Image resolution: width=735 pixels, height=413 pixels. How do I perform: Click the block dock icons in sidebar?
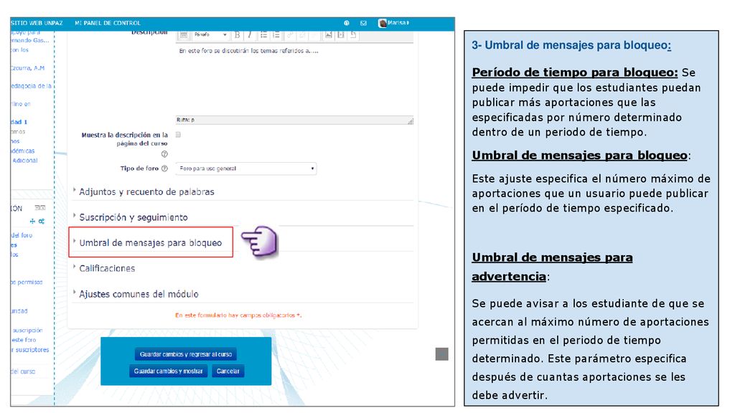click(x=40, y=208)
